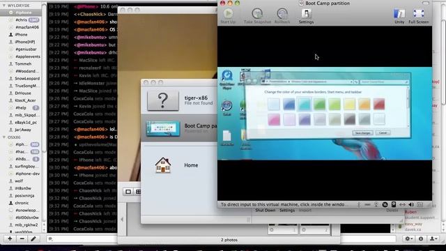Click the Quick Time Player icon on Windows desktop
This screenshot has width=446, height=251.
pyautogui.click(x=227, y=80)
